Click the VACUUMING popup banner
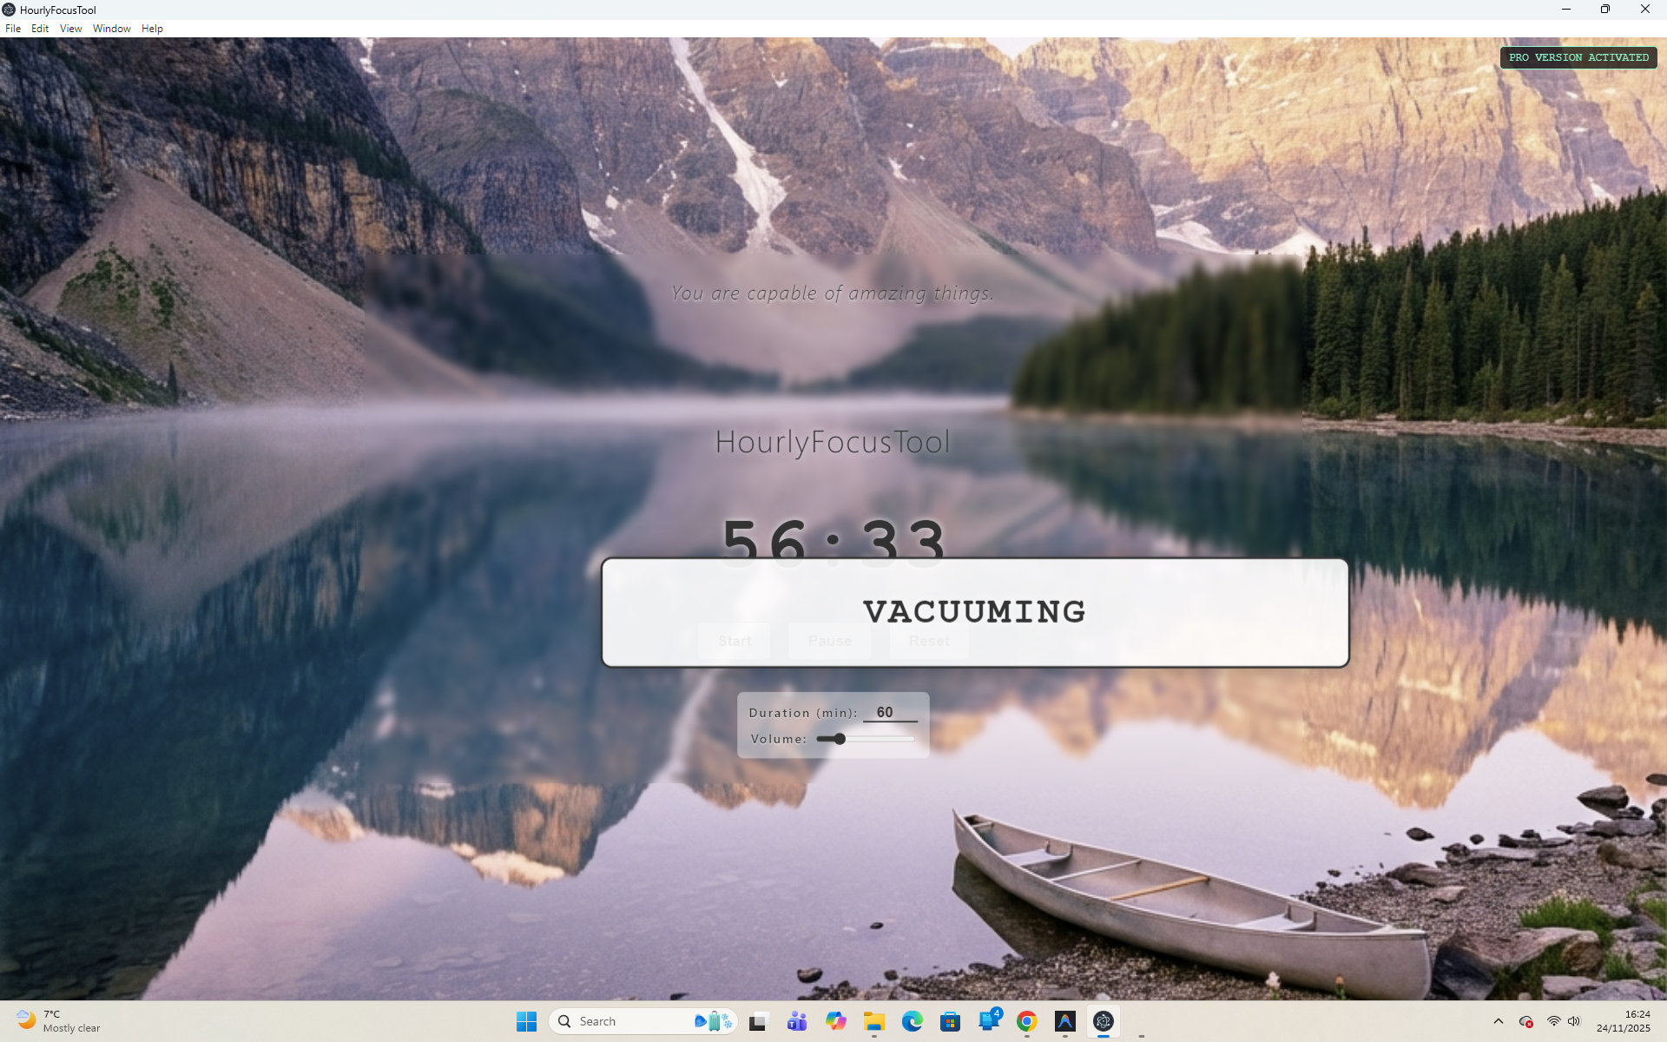 coord(974,612)
